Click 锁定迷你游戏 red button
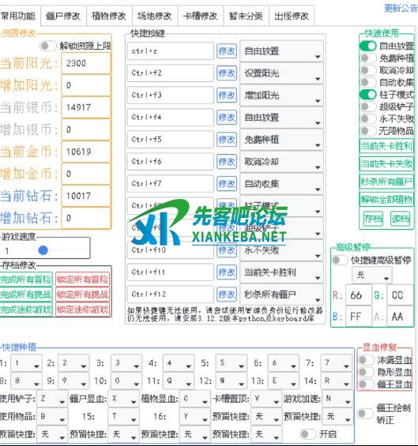Viewport: 418px width, 446px height. coord(82,309)
